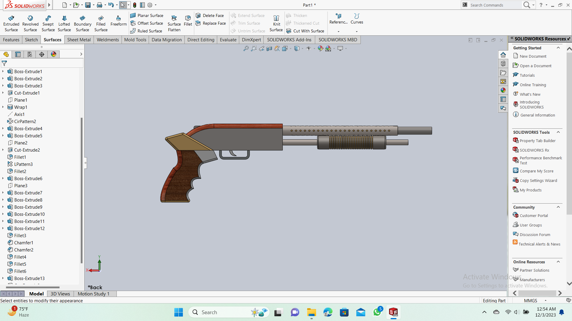
Task: Click the Discussion Forum link
Action: pos(535,235)
